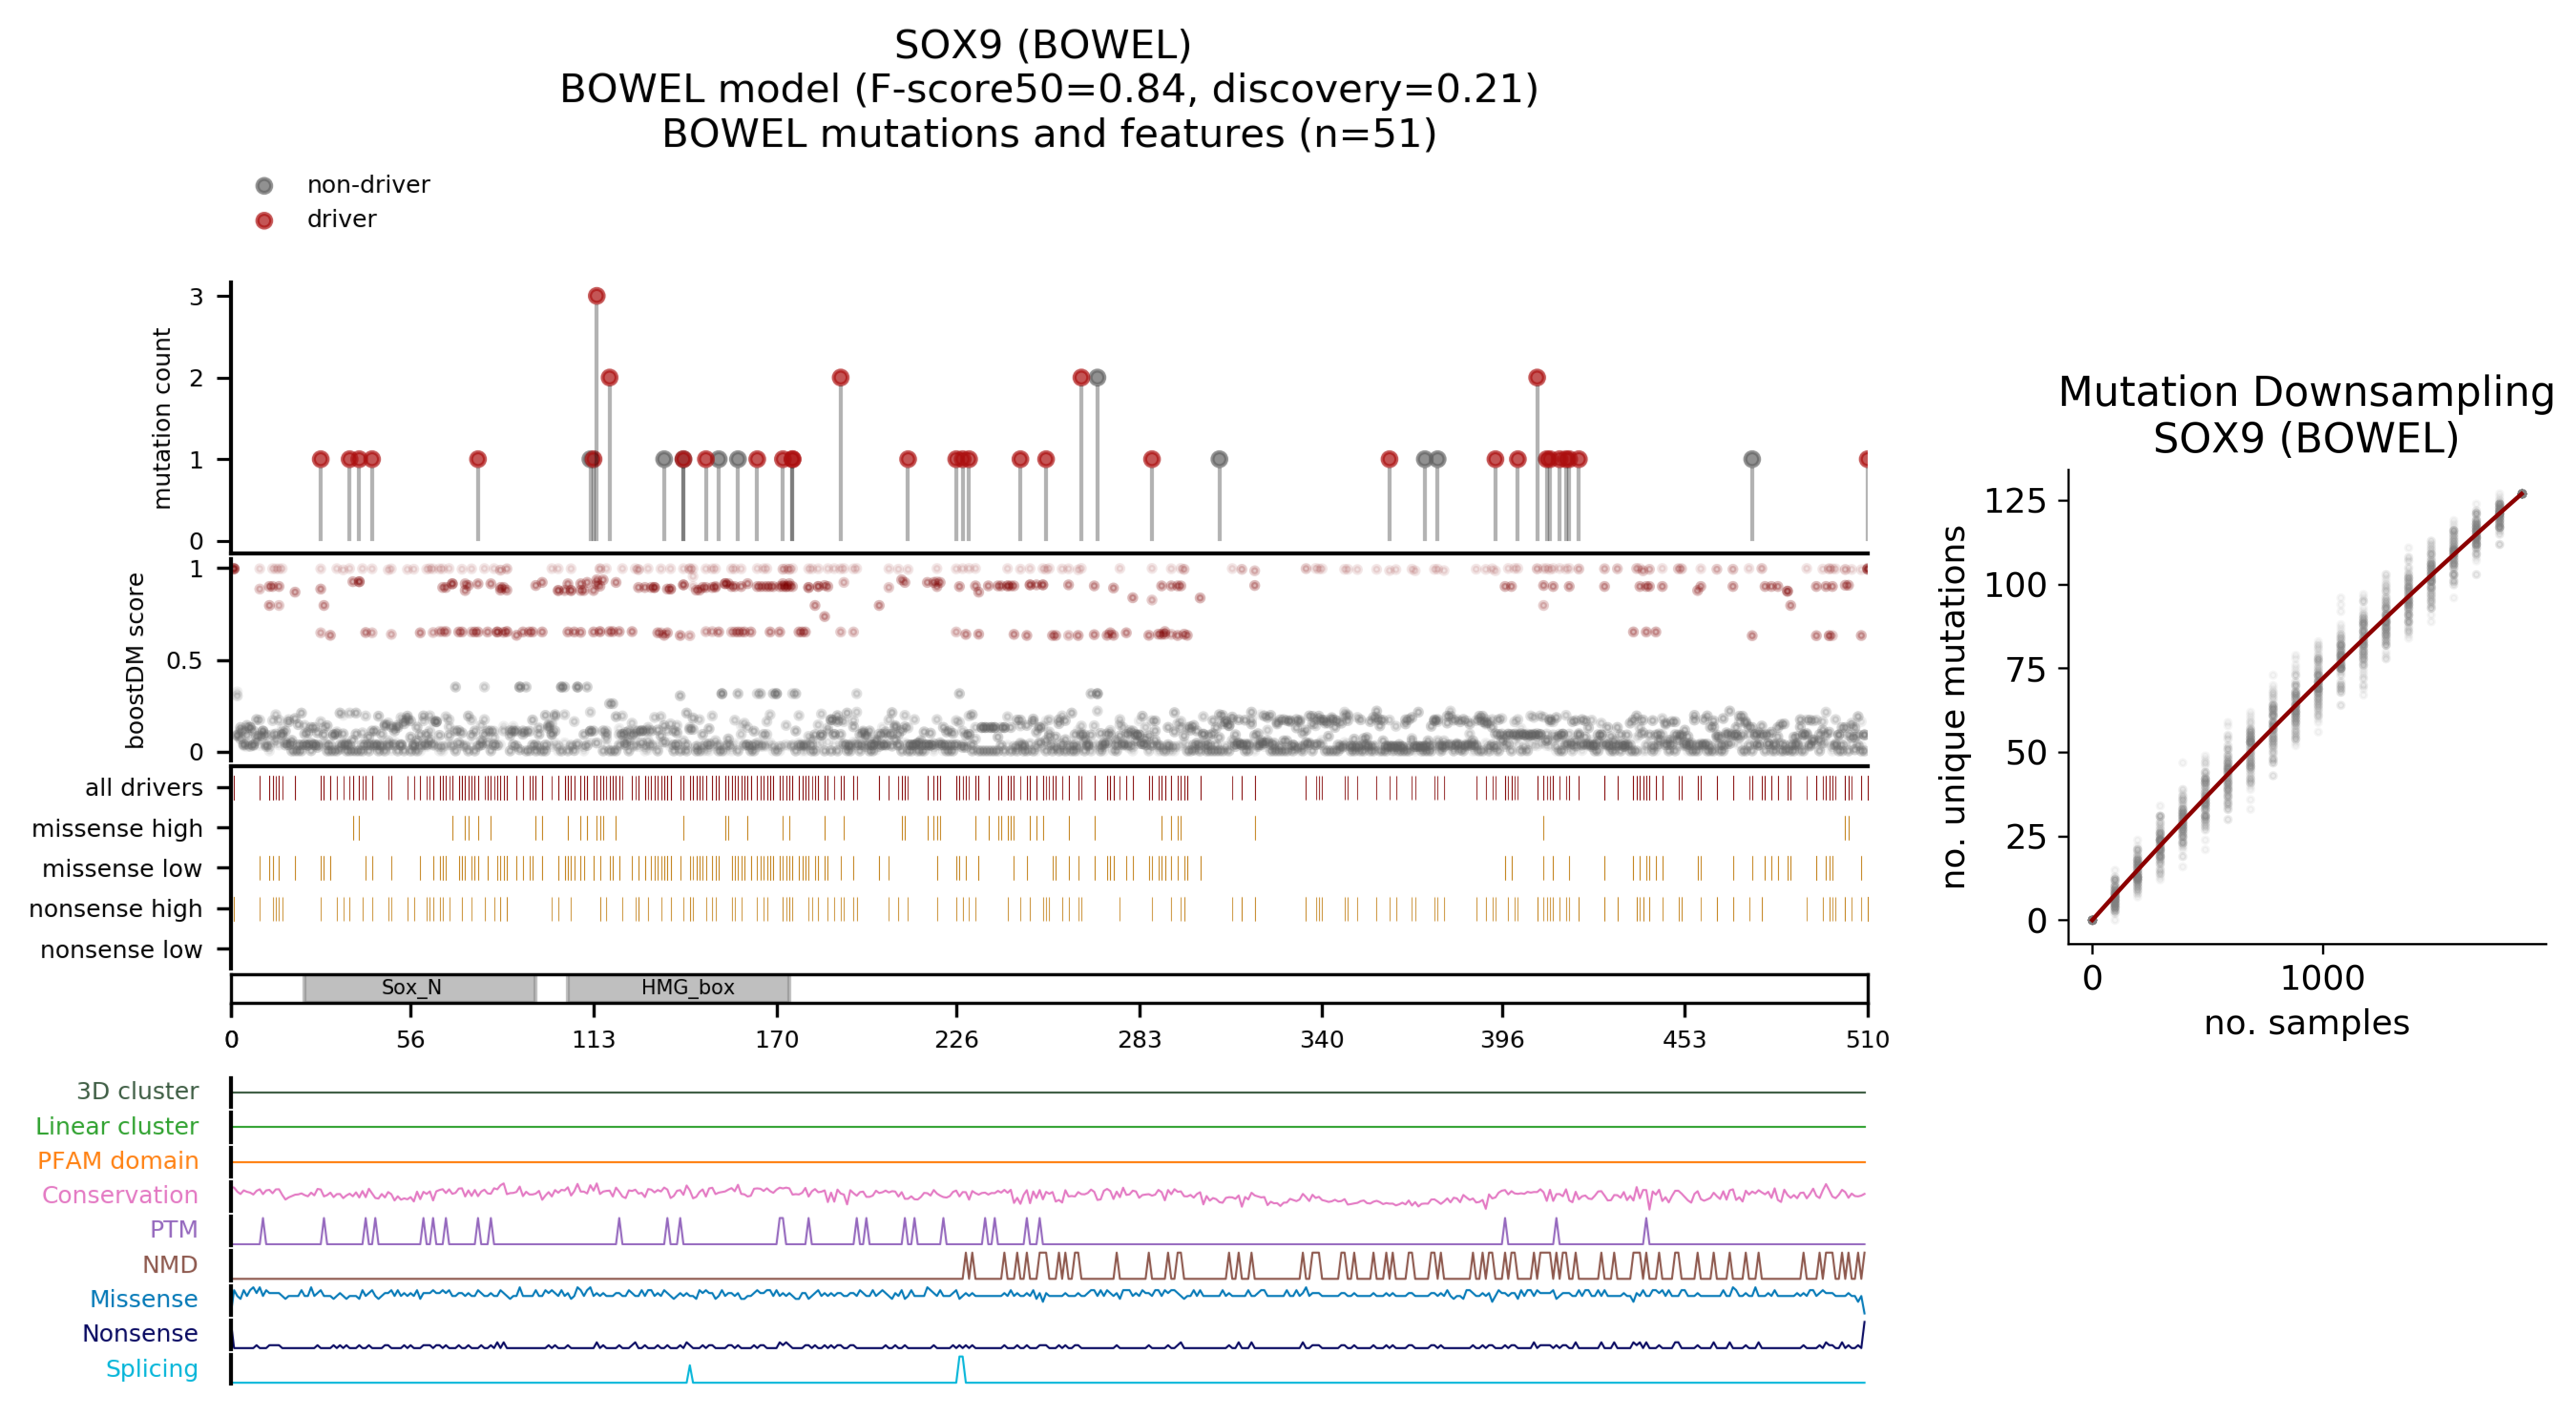Click the red driver legend marker

point(264,220)
